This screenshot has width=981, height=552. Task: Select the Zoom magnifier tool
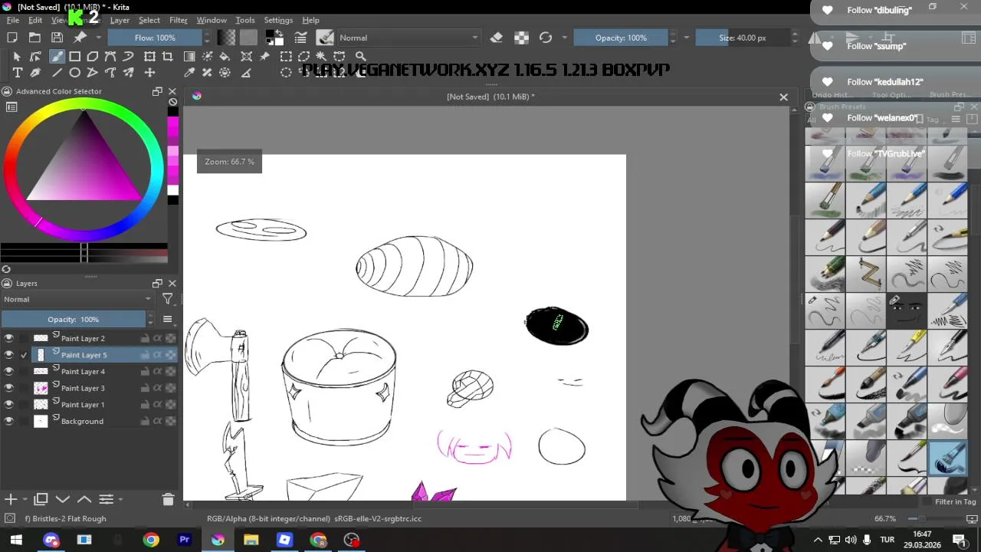pyautogui.click(x=360, y=56)
